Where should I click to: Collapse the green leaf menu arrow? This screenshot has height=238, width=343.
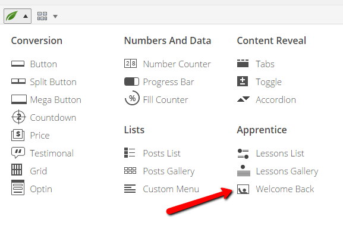(26, 16)
